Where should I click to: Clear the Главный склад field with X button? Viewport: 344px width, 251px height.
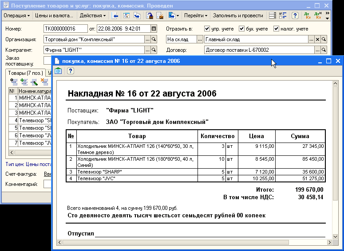(x=317, y=39)
